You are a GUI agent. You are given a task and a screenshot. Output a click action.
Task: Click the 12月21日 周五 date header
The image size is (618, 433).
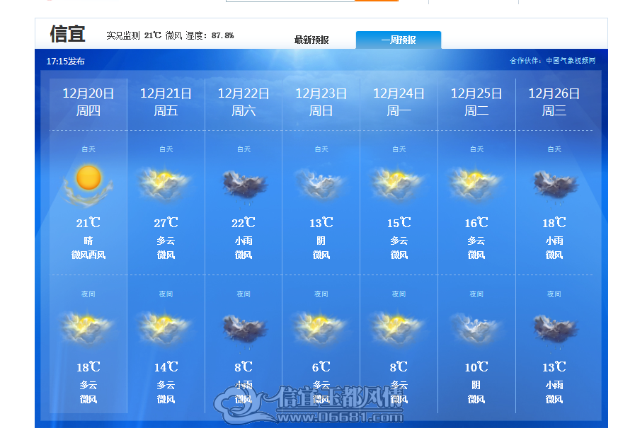[166, 102]
